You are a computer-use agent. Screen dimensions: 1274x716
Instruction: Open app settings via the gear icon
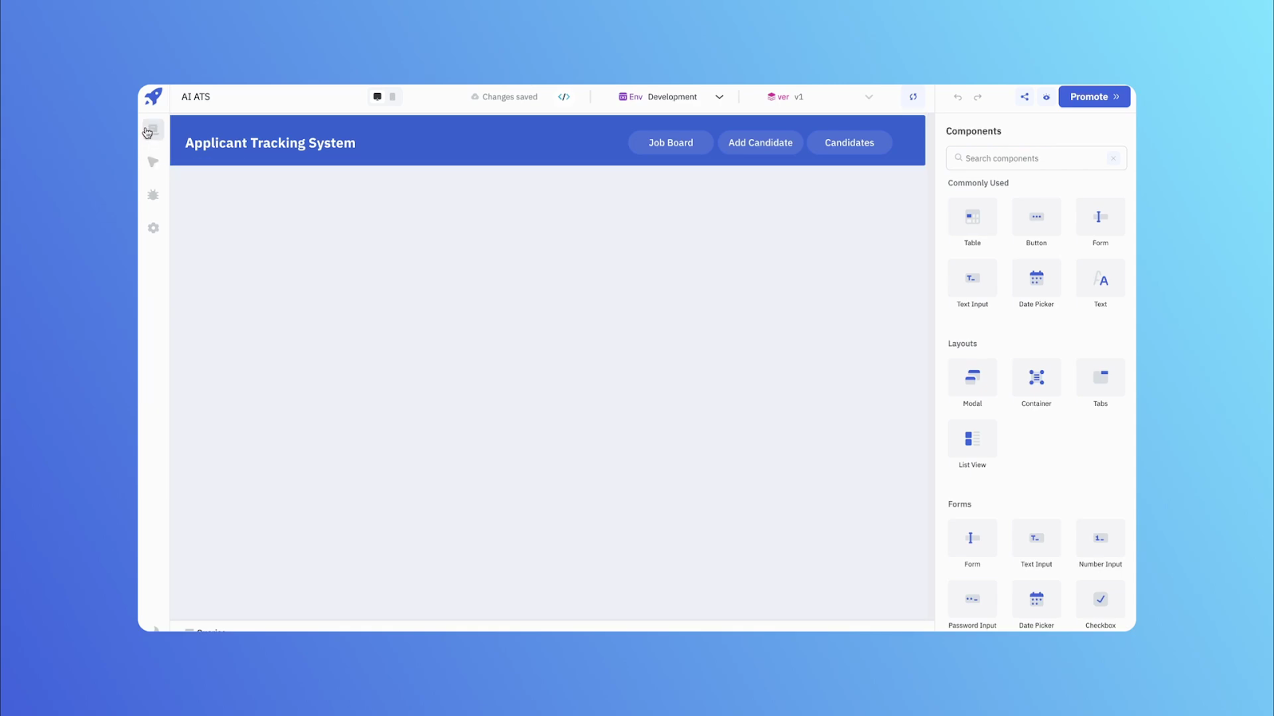(153, 228)
